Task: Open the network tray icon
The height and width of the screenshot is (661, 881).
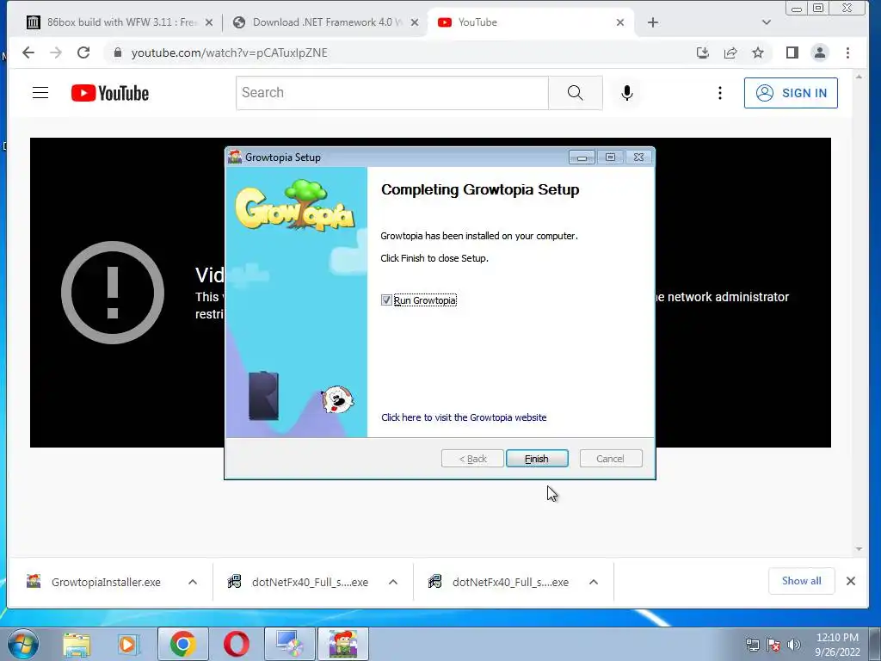Action: point(752,645)
